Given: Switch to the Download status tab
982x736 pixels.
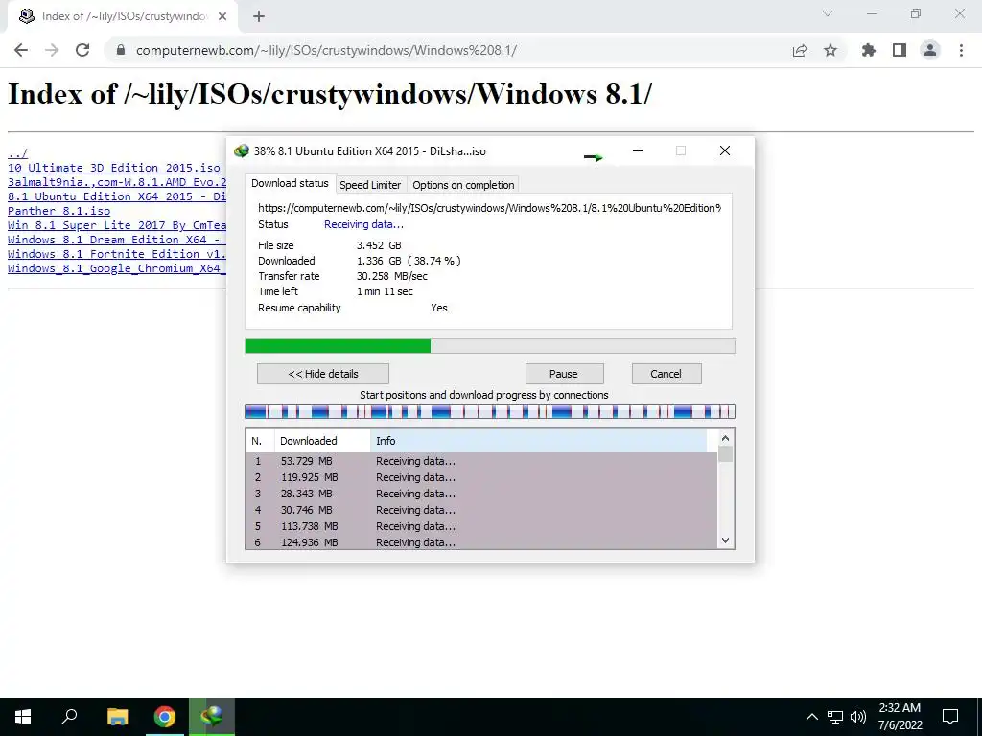Looking at the screenshot, I should 290,183.
